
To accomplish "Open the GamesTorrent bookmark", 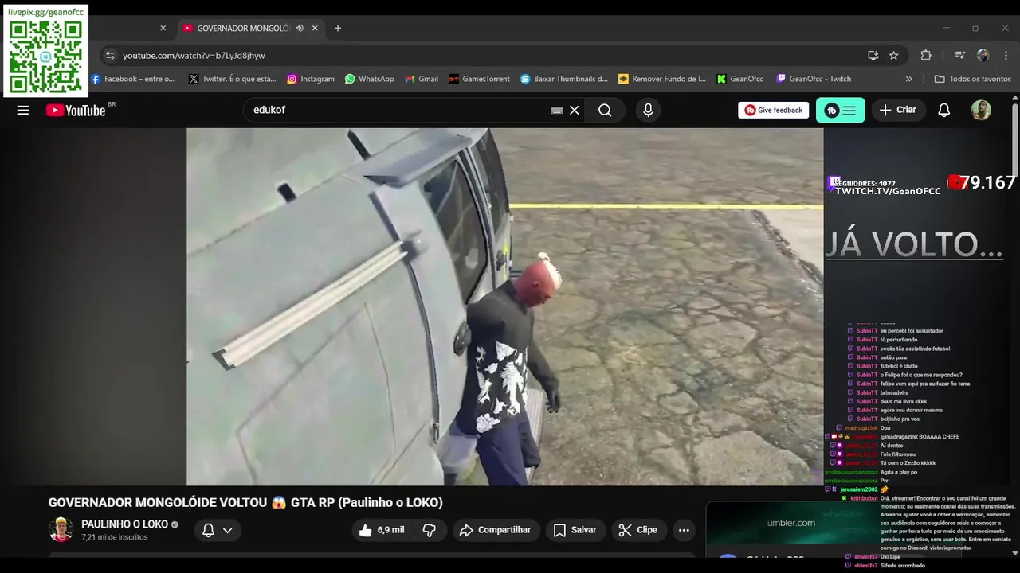I will (479, 79).
